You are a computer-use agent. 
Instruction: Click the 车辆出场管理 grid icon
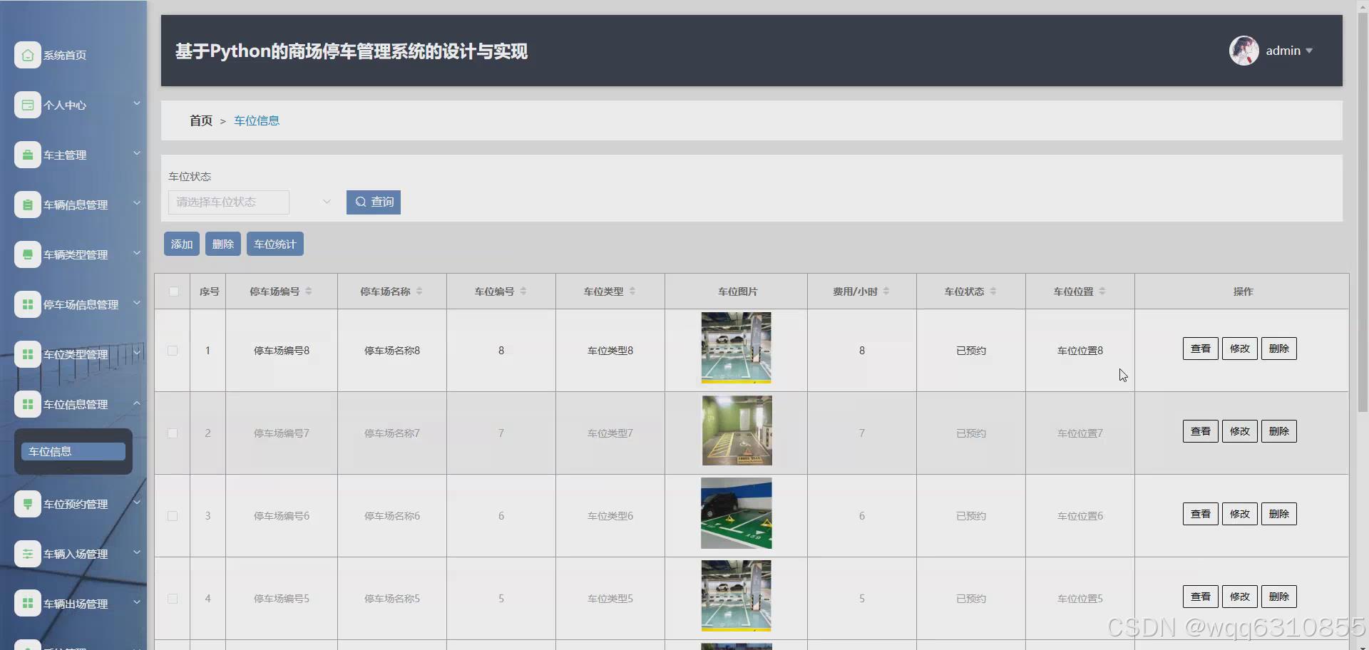coord(27,604)
